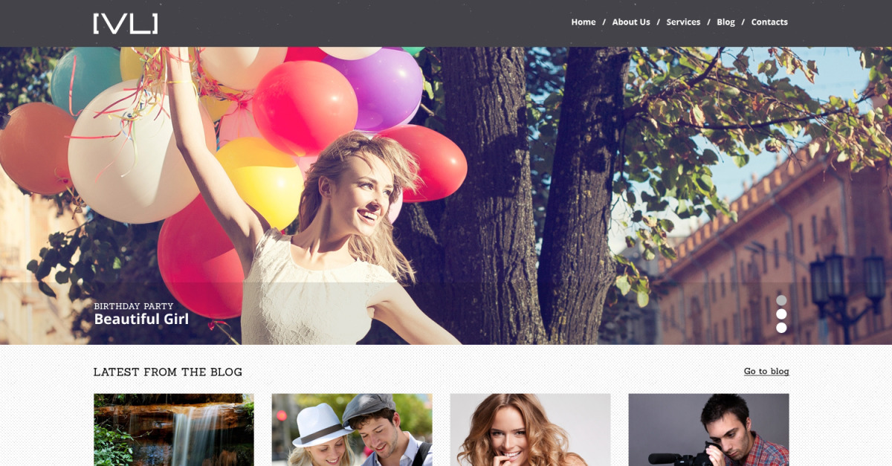Open the man with video camera thumbnail
This screenshot has width=892, height=466.
tap(708, 430)
